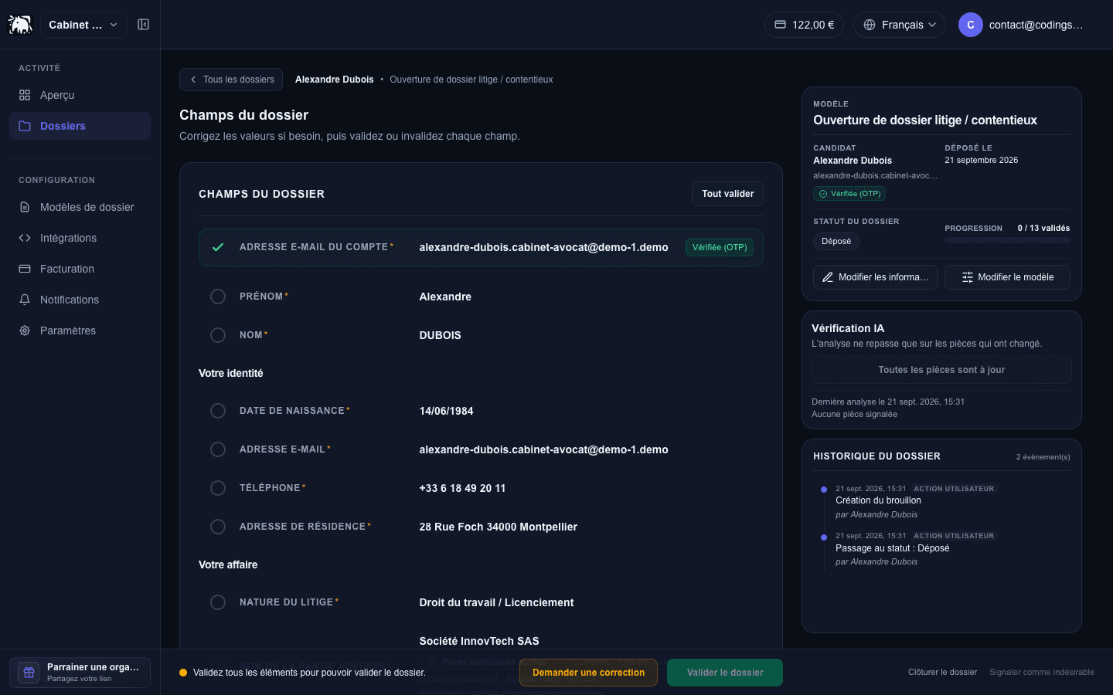Validate the Nom field circle
Image resolution: width=1113 pixels, height=695 pixels.
coord(218,335)
